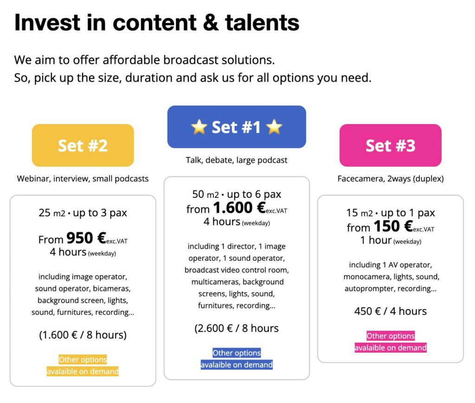
Task: Click '(2.600 € / 8 hours' text
Action: [x=237, y=328]
